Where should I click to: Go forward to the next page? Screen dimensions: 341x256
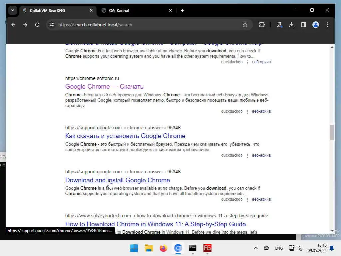pyautogui.click(x=25, y=25)
